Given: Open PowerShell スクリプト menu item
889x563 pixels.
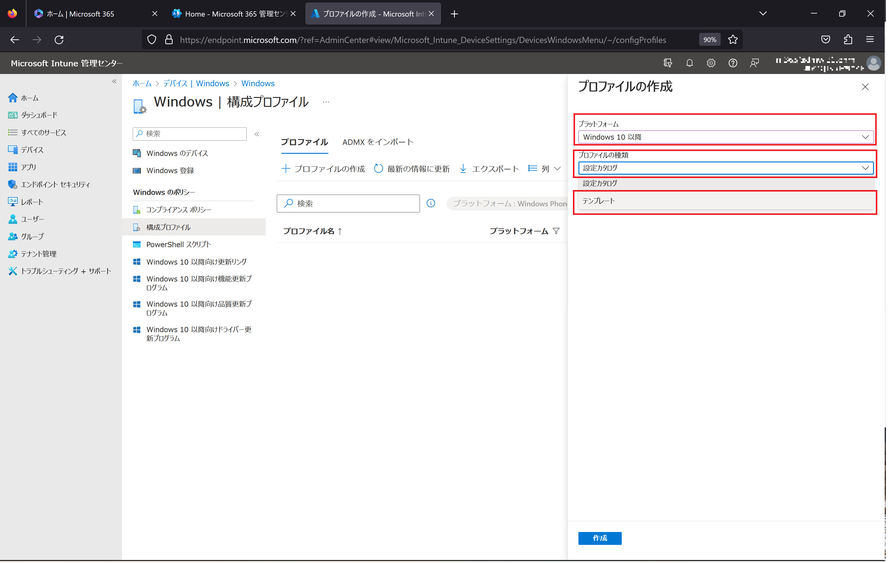Looking at the screenshot, I should click(x=172, y=245).
